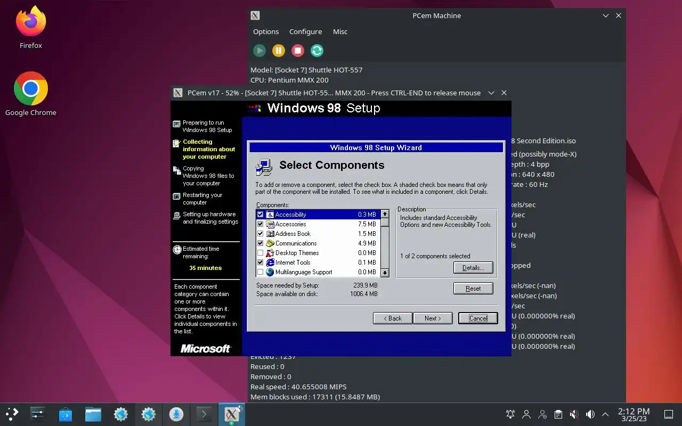Click the Accessories folder icon in the list

270,224
